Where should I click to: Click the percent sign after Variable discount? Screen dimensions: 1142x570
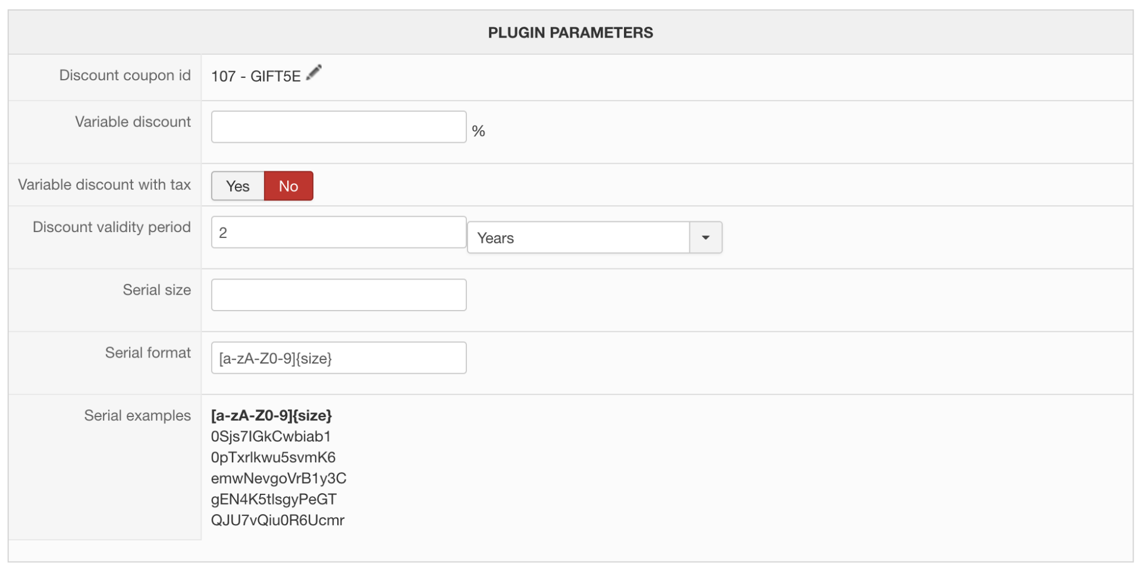pos(478,131)
